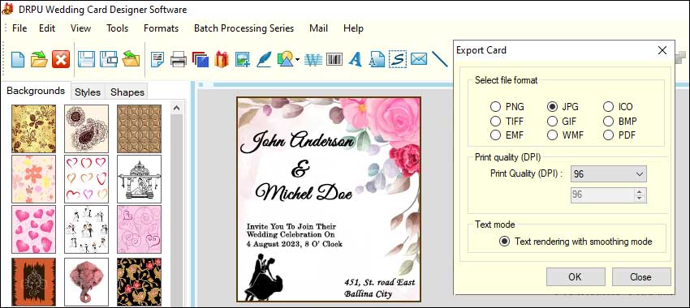Switch to the Styles tab

pyautogui.click(x=88, y=92)
